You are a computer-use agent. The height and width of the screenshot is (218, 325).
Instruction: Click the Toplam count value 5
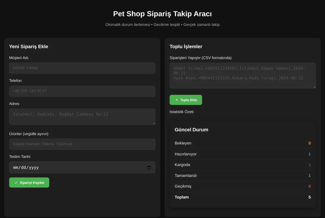point(310,197)
